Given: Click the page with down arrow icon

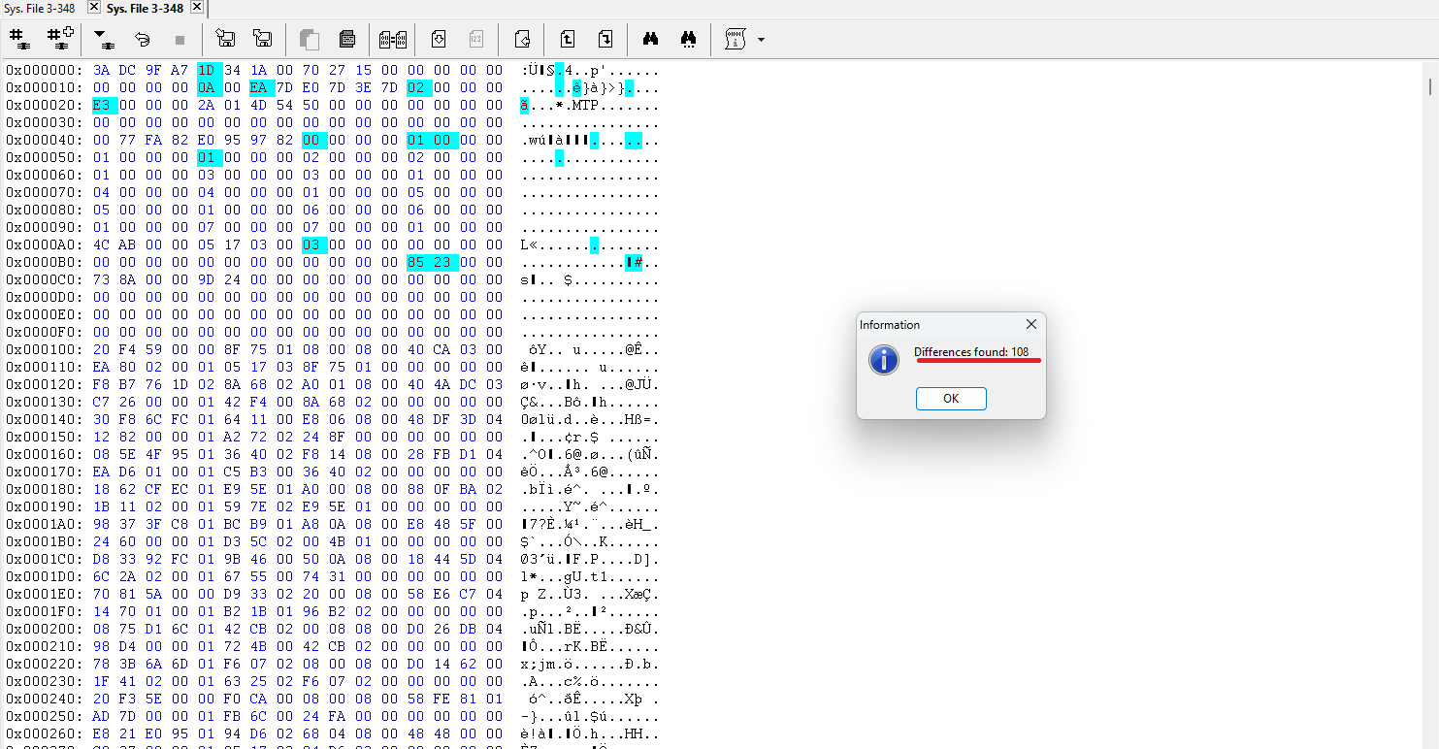Looking at the screenshot, I should [x=438, y=39].
